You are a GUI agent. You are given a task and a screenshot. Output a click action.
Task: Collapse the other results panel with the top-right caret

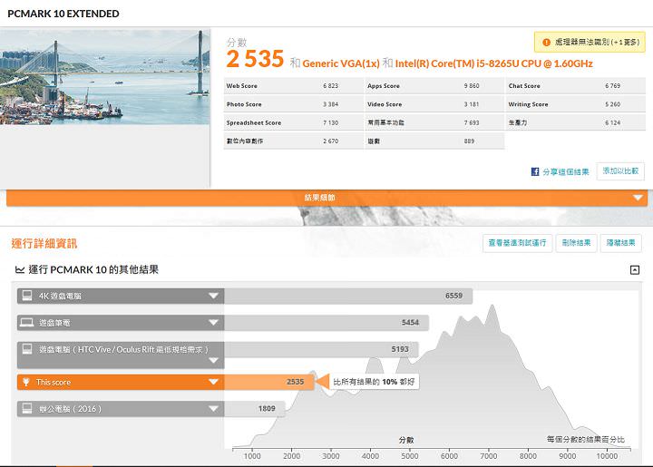point(635,270)
